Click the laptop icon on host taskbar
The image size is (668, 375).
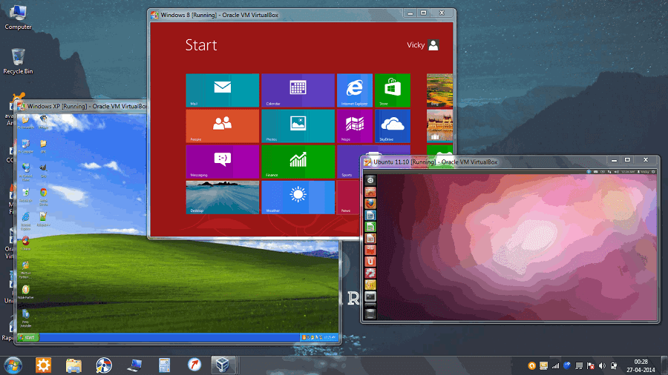click(x=134, y=365)
